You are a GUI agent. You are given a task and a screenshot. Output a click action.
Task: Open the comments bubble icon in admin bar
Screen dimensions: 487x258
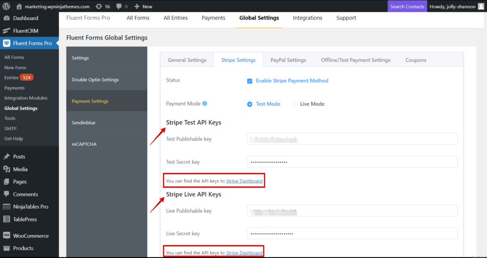[119, 6]
